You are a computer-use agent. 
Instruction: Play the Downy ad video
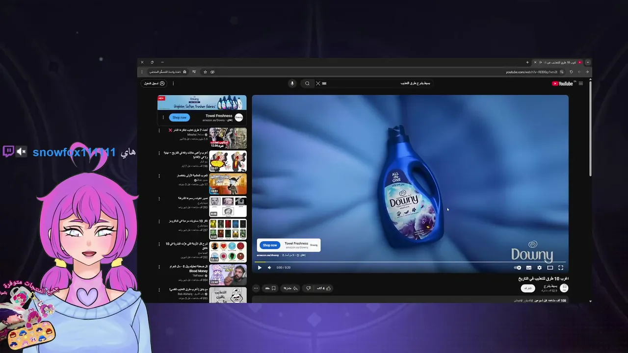(x=260, y=268)
